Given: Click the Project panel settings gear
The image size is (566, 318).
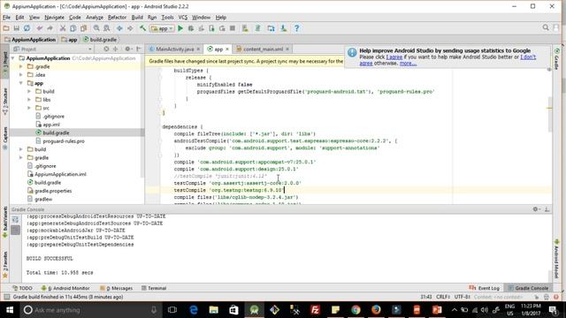Looking at the screenshot, I should [127, 49].
